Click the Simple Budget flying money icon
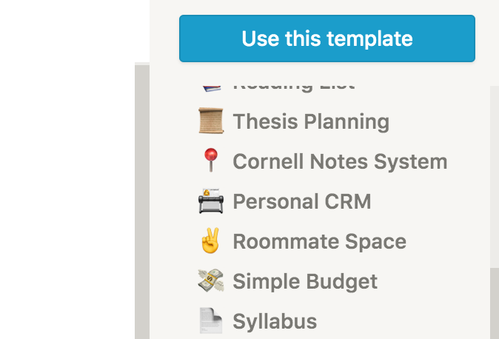Screen dimensions: 499x339 211,281
